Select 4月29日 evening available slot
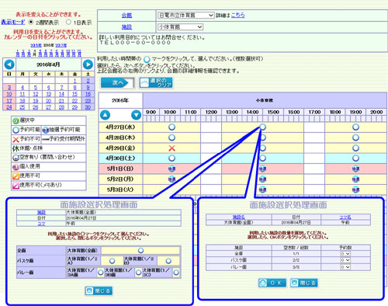The image size is (388, 306). [355, 148]
